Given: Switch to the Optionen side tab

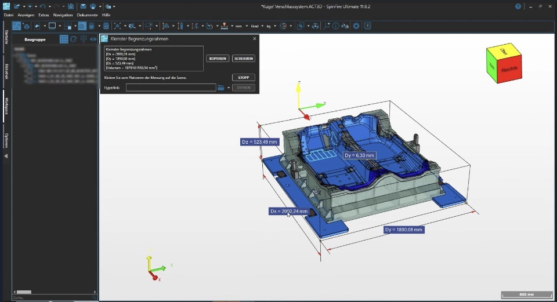Looking at the screenshot, I should click(x=6, y=140).
